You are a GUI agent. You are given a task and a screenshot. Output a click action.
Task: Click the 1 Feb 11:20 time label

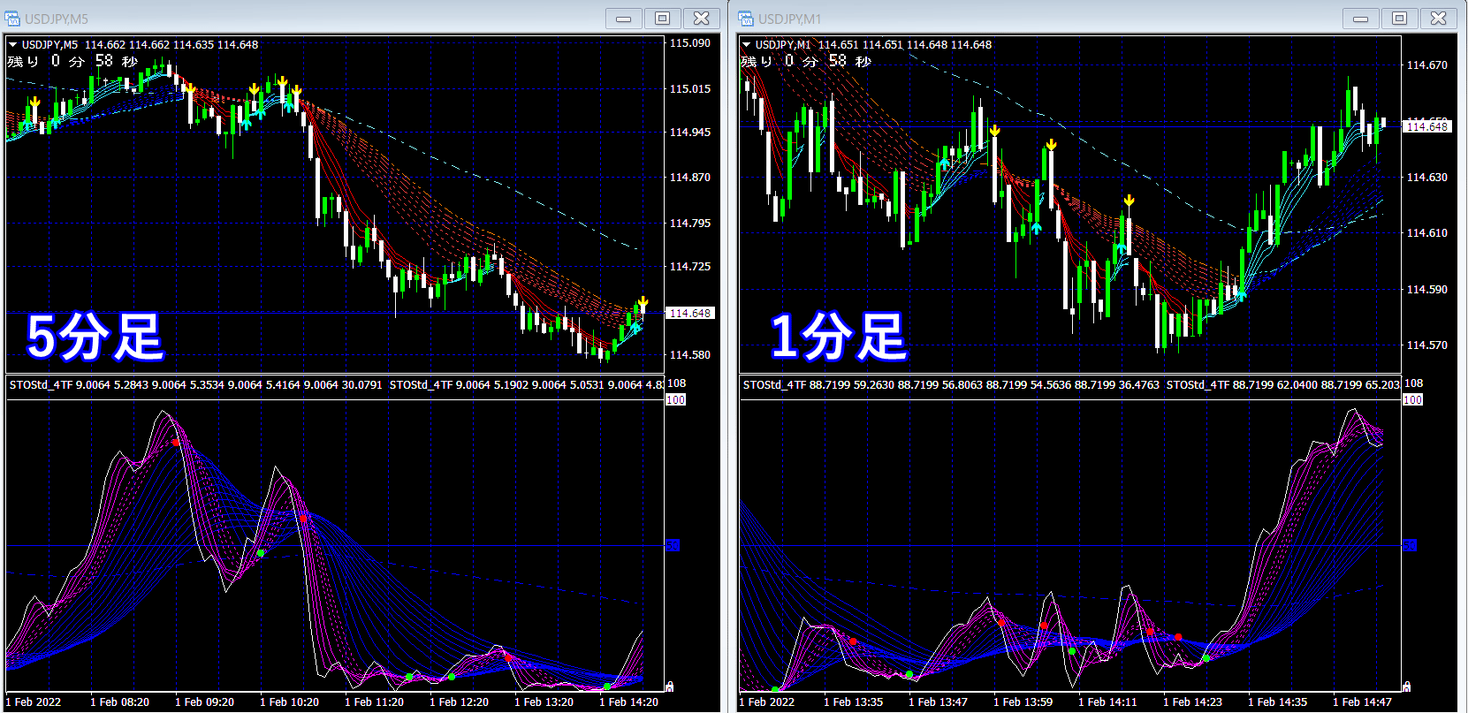tap(374, 702)
